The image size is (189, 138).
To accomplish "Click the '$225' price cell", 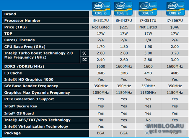I will coord(124,27).
